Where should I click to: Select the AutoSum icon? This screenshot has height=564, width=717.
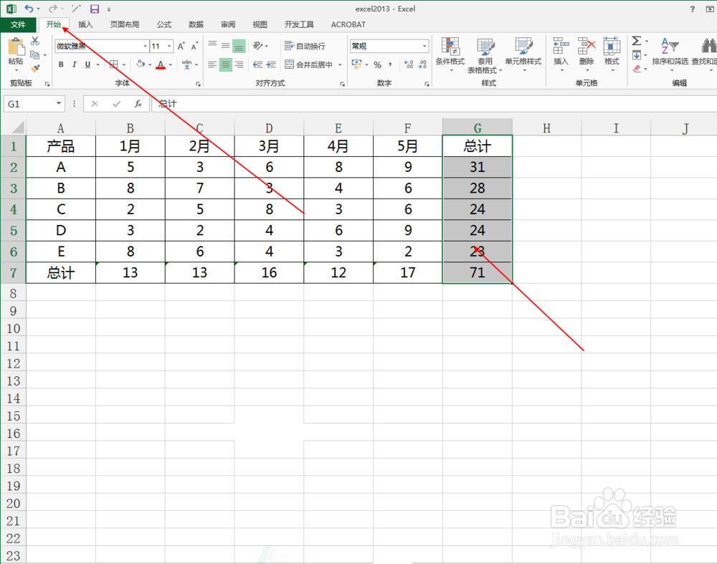[635, 41]
